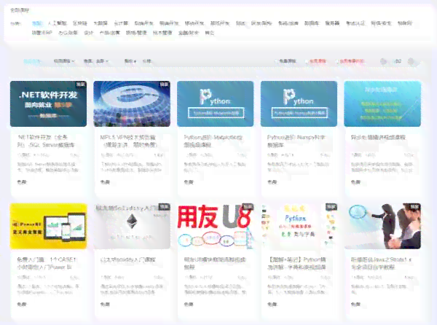Open the 以太坊solidity入门课程 title

tap(128, 259)
